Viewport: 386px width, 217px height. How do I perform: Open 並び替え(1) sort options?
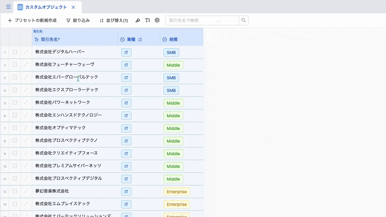tap(114, 20)
